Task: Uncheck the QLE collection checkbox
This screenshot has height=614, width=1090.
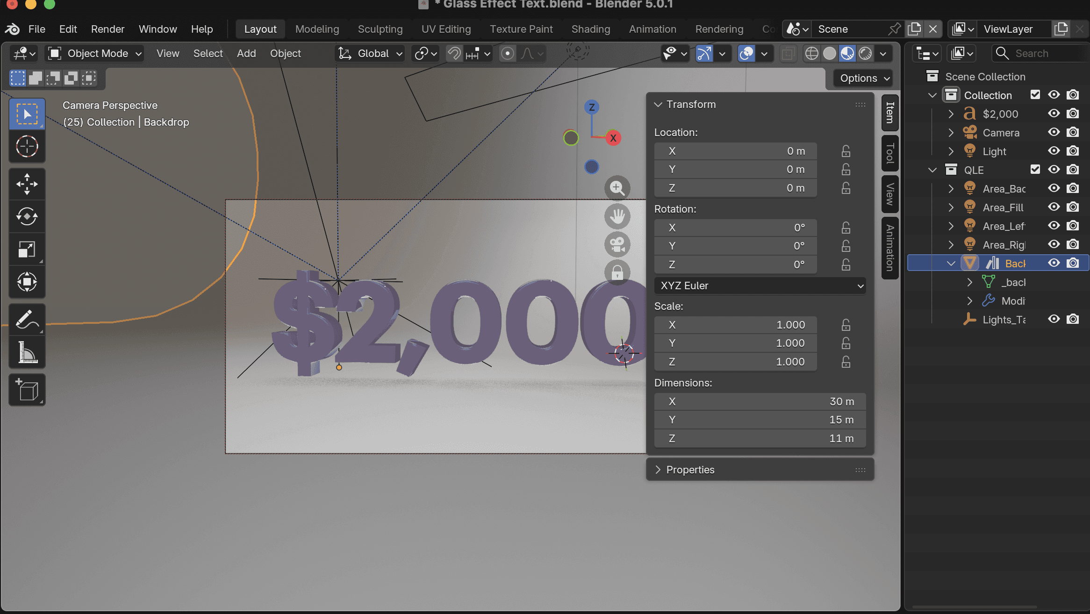Action: point(1035,169)
